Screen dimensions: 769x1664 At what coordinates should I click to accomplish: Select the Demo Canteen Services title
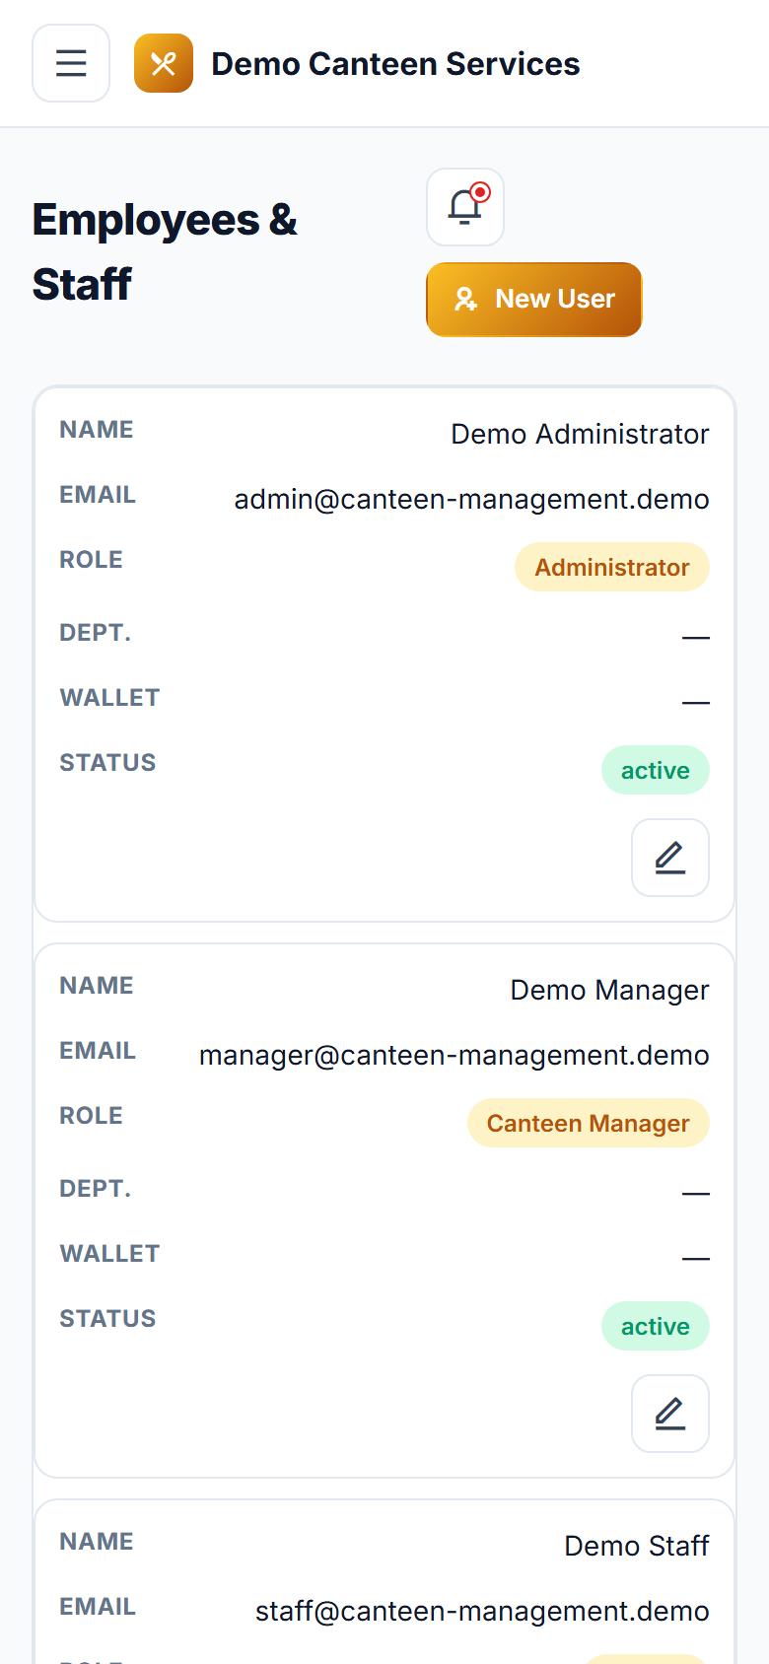pyautogui.click(x=395, y=64)
